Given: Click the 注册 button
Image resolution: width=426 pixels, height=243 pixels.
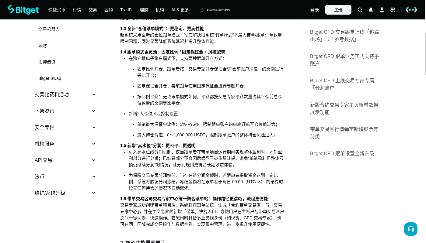Looking at the screenshot, I should coord(338,10).
